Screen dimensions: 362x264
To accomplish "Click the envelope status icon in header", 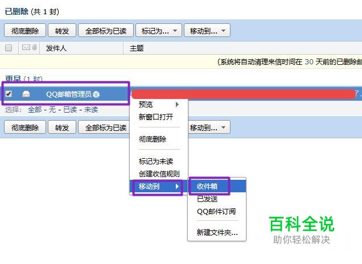I will click(26, 47).
